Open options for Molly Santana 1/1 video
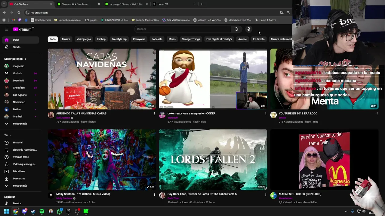This screenshot has height=216, width=385. tap(155, 194)
